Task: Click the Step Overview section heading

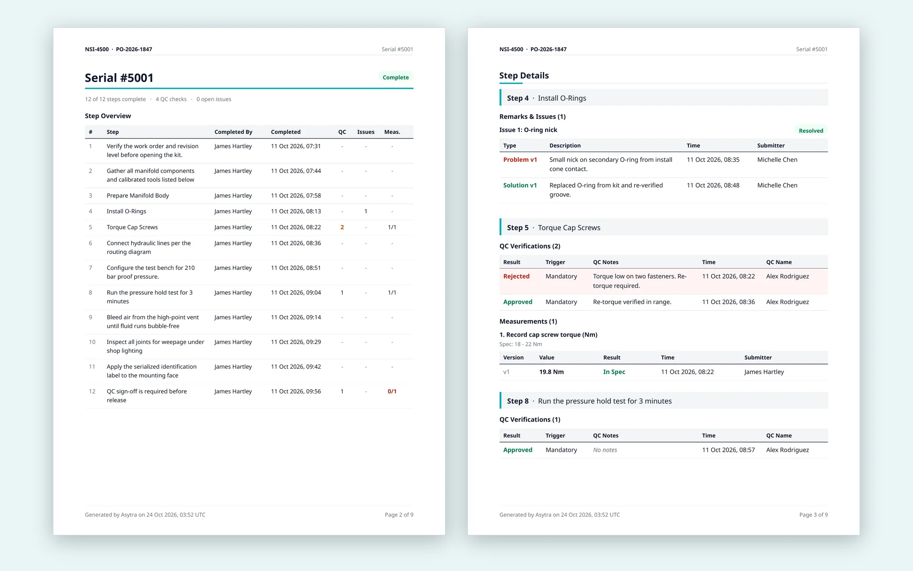Action: click(x=108, y=116)
